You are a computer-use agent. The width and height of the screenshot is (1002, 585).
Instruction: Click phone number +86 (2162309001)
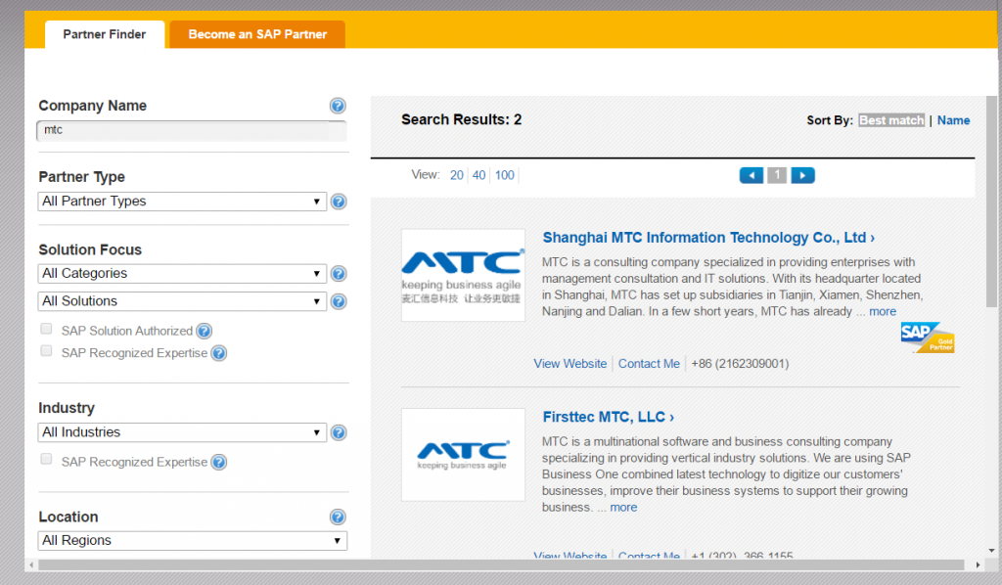740,363
